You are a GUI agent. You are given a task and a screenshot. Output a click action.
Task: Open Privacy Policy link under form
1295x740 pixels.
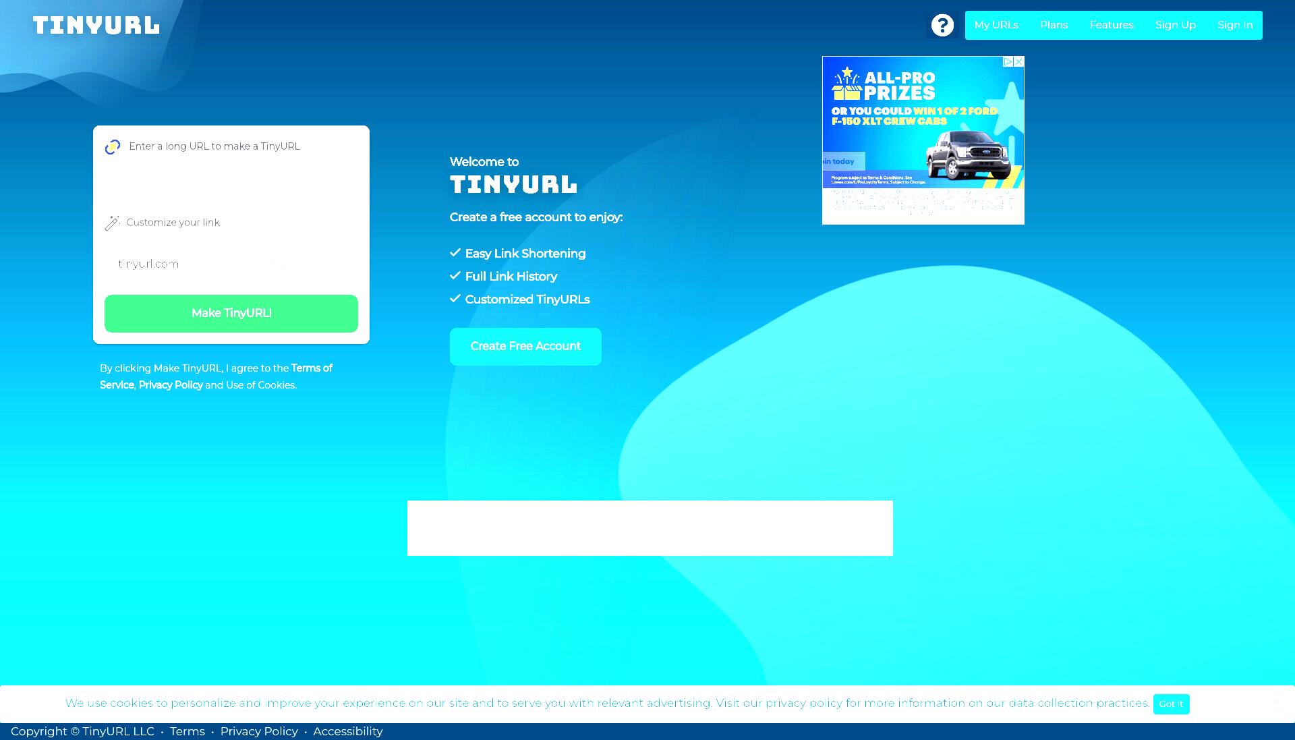coord(171,385)
